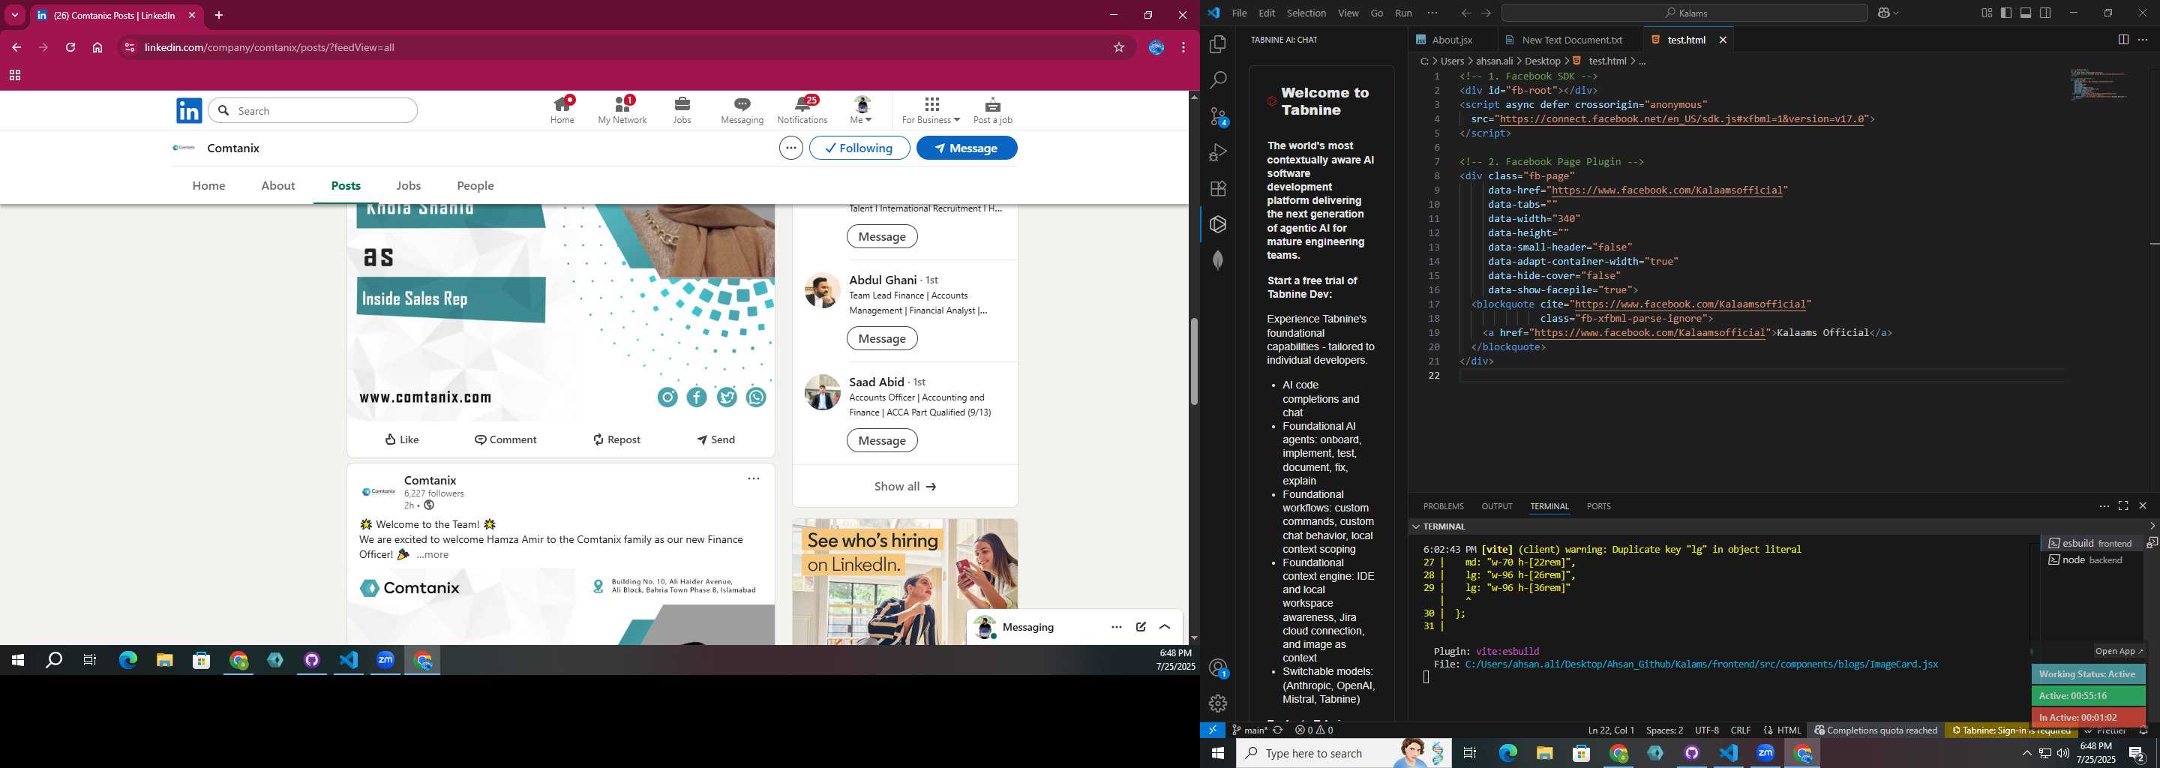Open VS Code Extensions view icon
Viewport: 2160px width, 768px height.
[1217, 189]
